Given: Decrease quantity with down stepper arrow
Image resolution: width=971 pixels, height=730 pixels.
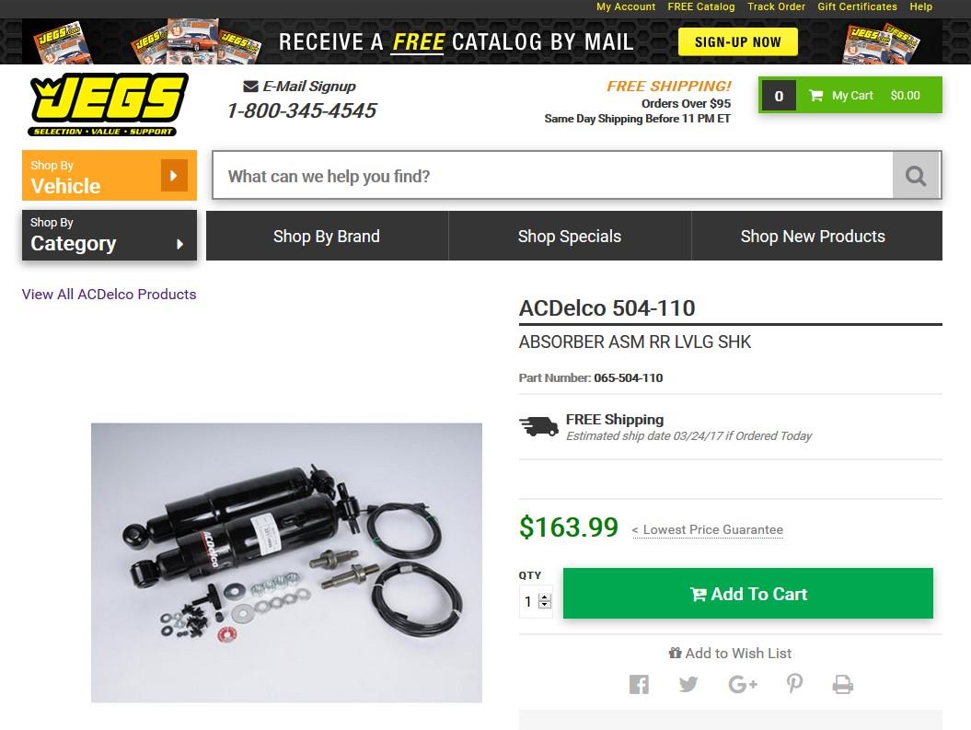Looking at the screenshot, I should click(x=544, y=604).
